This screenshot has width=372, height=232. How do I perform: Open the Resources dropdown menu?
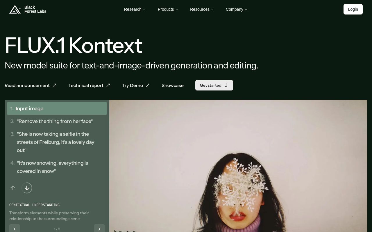tap(202, 9)
